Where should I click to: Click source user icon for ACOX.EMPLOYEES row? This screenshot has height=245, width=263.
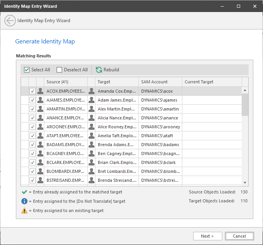click(40, 91)
